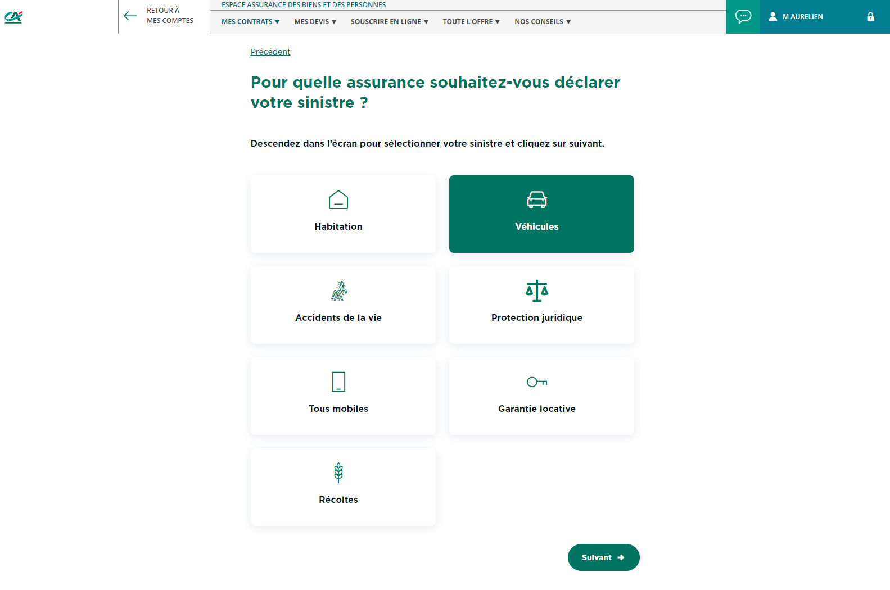Click the scales icon for Protection juridique
The width and height of the screenshot is (890, 590).
(x=537, y=291)
